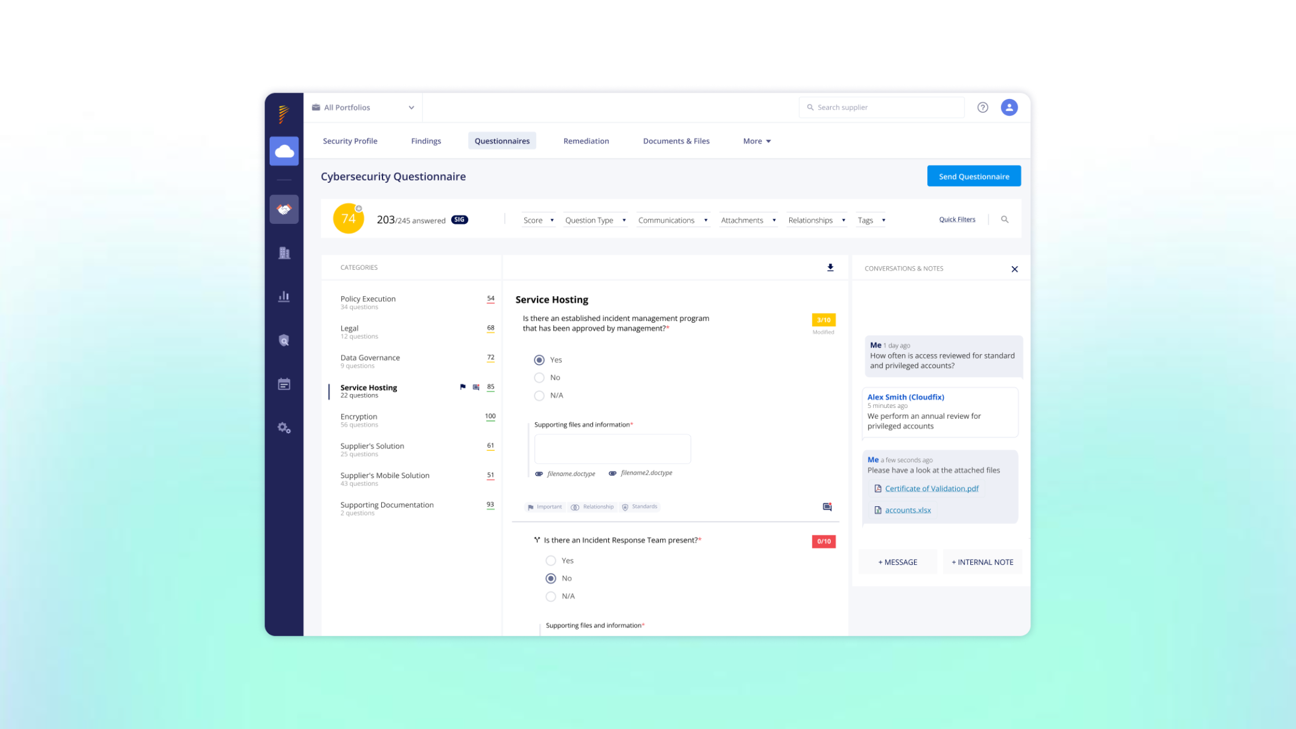Select the Policy Execution category
The height and width of the screenshot is (729, 1296).
412,302
